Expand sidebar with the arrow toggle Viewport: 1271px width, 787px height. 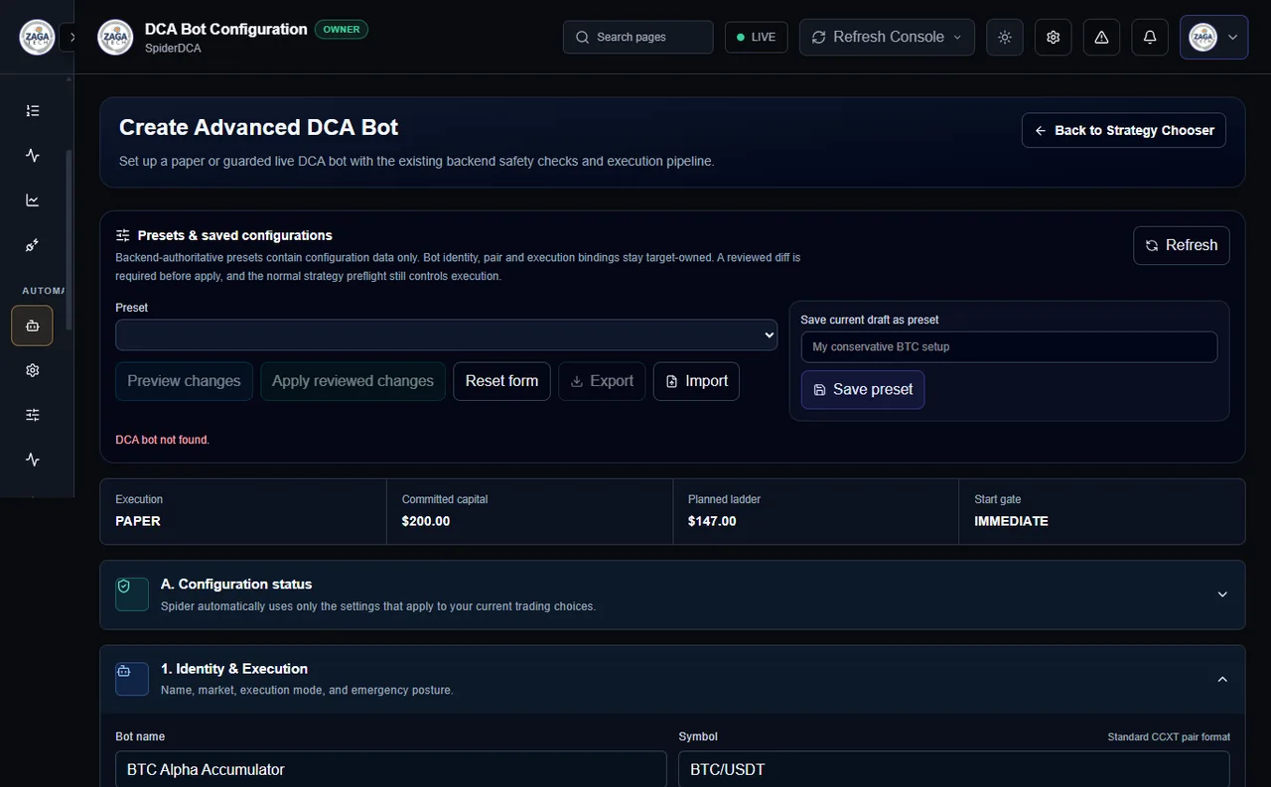click(x=71, y=38)
